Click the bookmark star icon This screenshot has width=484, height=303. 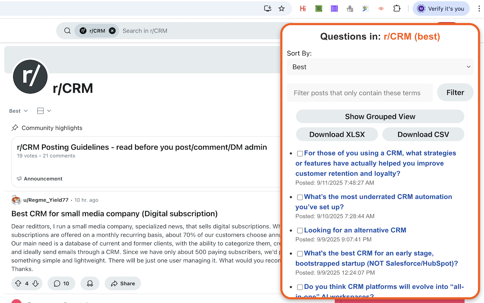(x=281, y=8)
